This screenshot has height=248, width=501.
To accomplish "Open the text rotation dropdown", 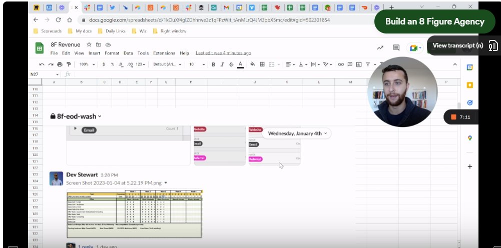I will (x=327, y=64).
